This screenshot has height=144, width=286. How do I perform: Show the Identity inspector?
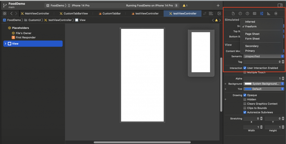[x=254, y=13]
